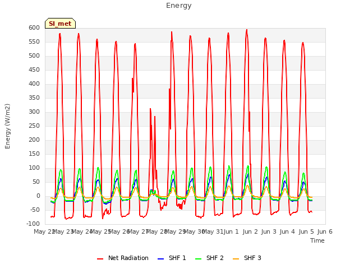
Task: Click the Jun 2 x-axis date label
Action: (250, 231)
